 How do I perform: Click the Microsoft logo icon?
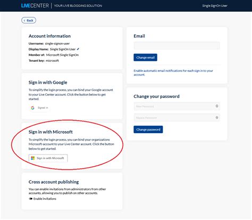pos(33,158)
